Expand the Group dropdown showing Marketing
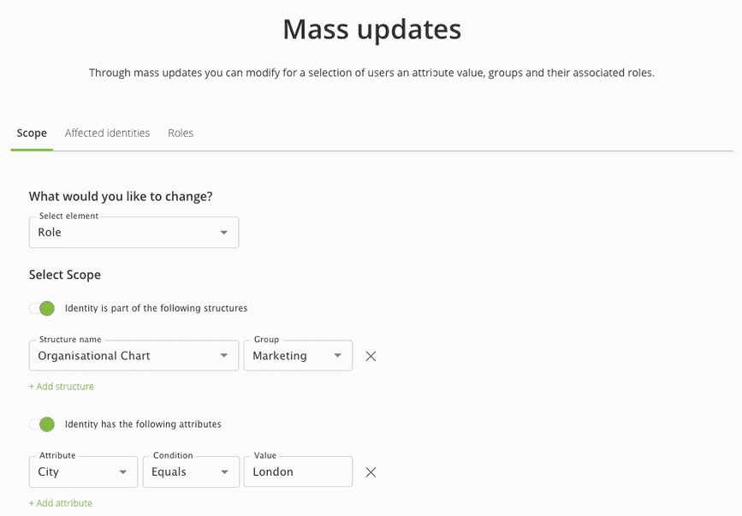 [x=297, y=356]
